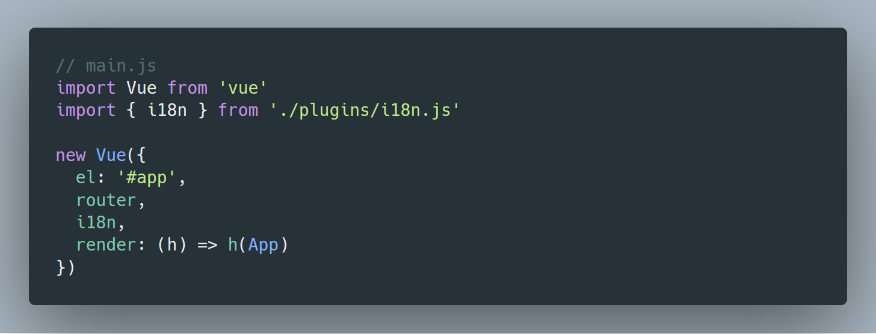Click 'from' keyword in the first import
This screenshot has height=334, width=876.
click(x=187, y=88)
